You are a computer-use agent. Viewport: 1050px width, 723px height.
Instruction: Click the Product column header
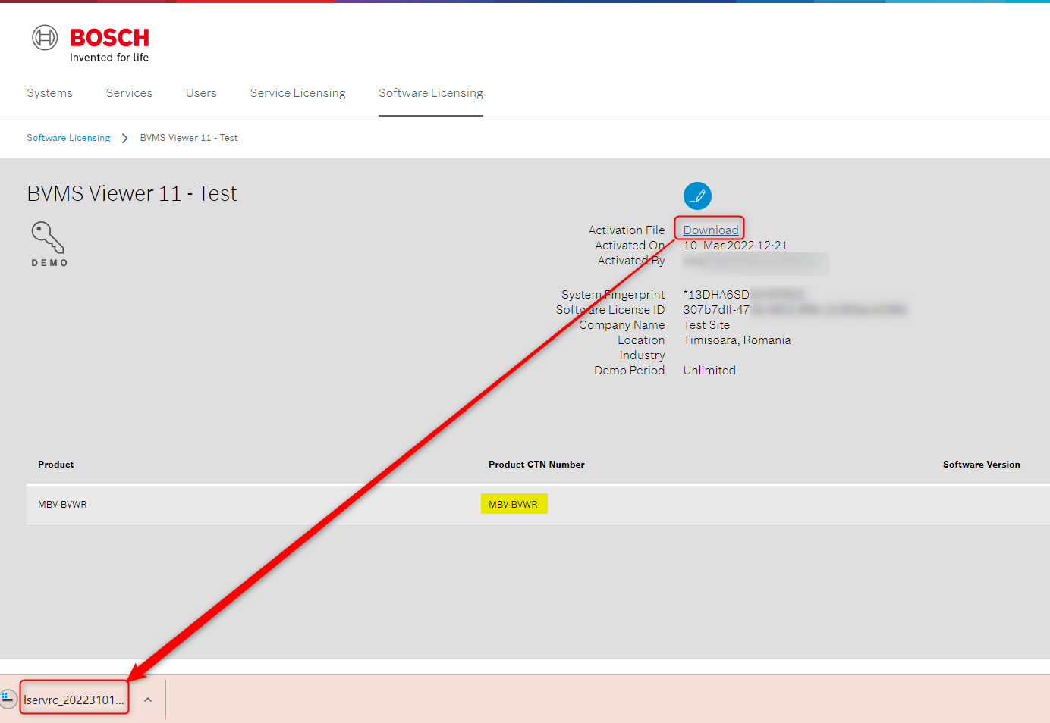56,465
